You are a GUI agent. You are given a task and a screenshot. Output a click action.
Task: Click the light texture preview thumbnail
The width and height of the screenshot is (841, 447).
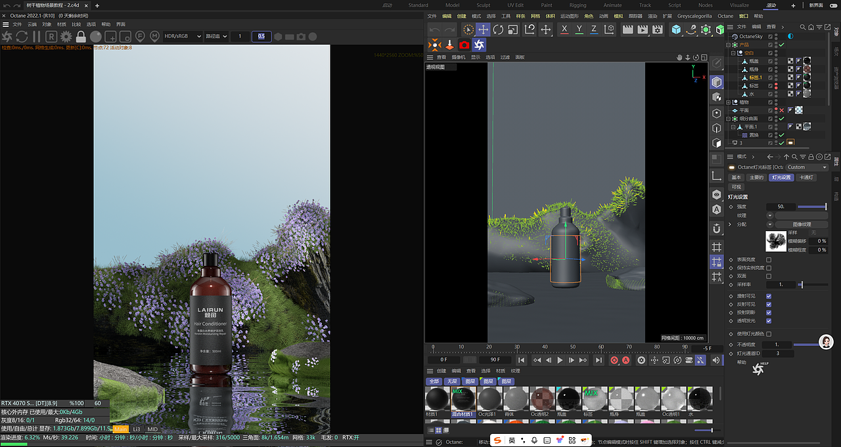tap(776, 241)
